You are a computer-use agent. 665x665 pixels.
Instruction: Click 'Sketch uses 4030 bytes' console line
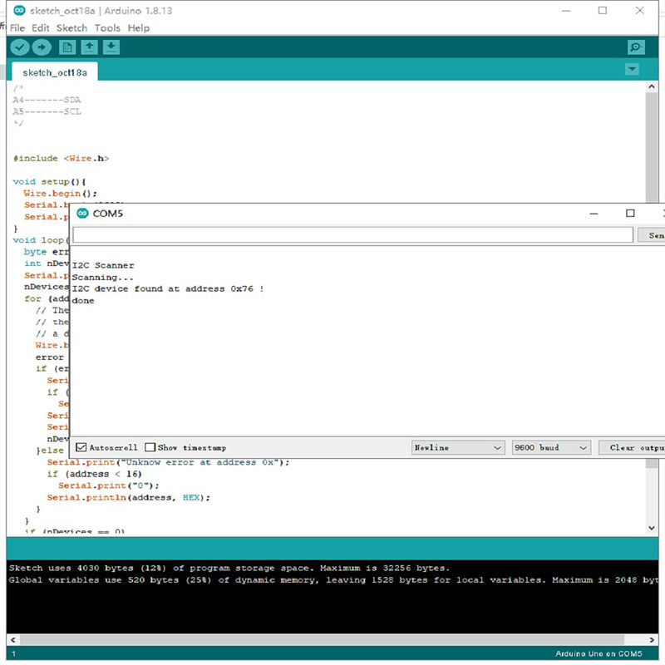(229, 569)
